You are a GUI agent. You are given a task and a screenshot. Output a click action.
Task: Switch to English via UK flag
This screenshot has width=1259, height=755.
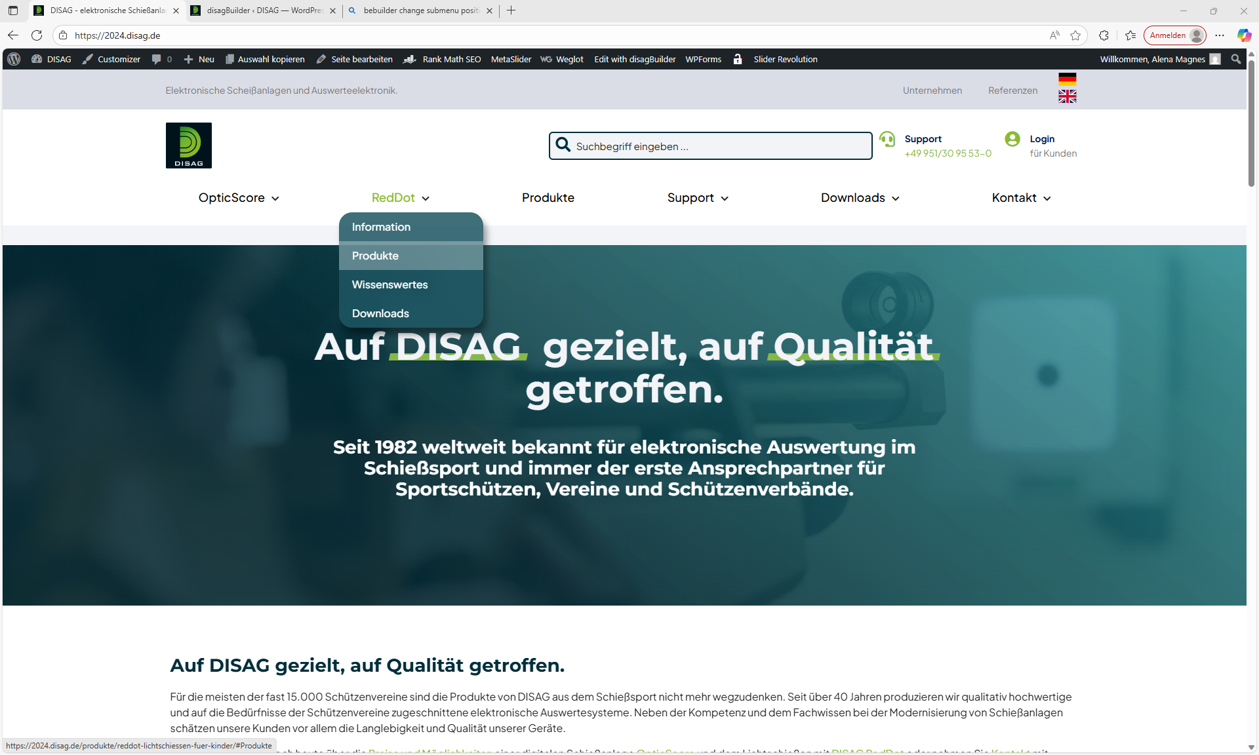point(1067,96)
